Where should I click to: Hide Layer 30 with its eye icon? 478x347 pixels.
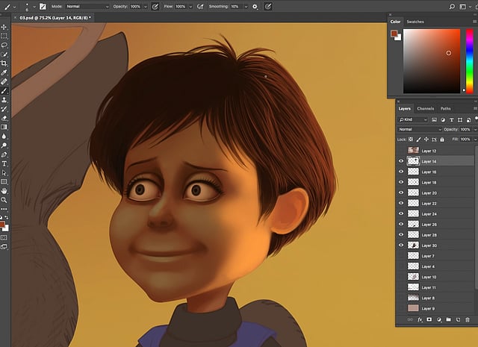[401, 246]
